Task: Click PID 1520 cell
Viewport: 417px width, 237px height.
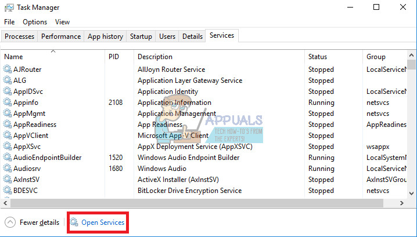Action: [116, 158]
